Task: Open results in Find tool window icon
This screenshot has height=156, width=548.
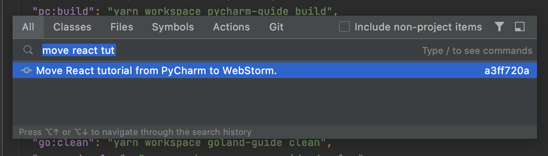Action: click(x=520, y=27)
